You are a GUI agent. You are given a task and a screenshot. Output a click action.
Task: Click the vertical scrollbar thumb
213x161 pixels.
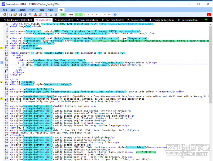click(x=211, y=65)
